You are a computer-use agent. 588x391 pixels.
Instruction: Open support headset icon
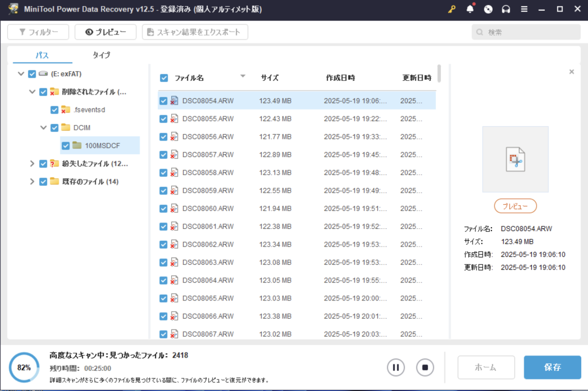click(x=506, y=9)
